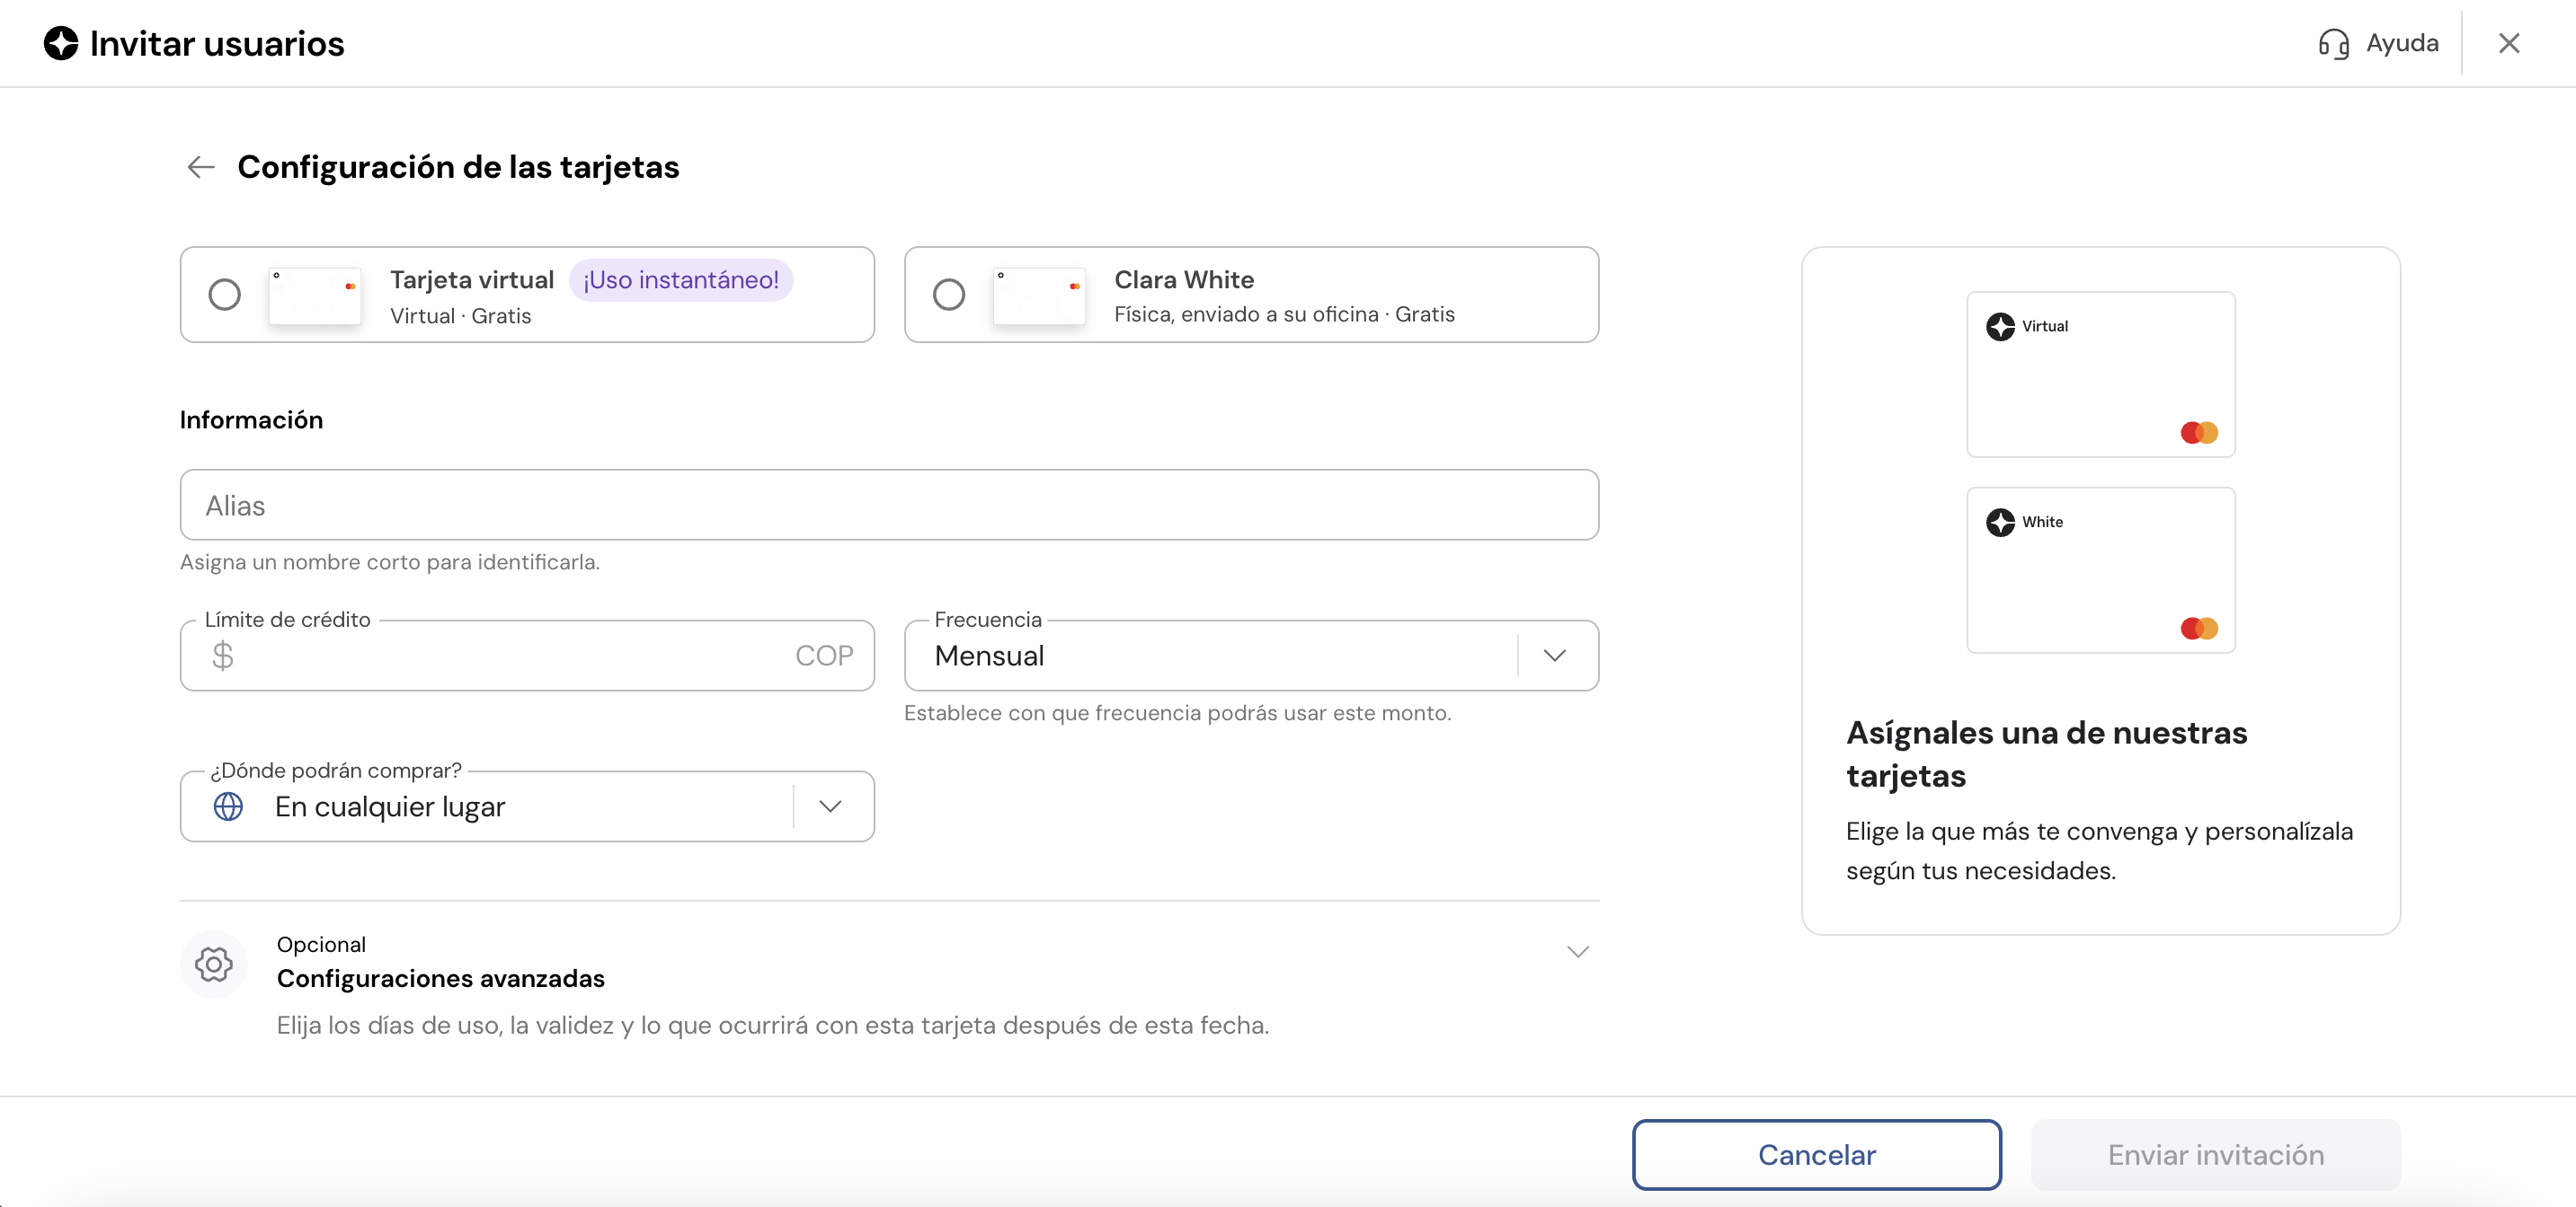Click the Elija los días de uso description
The height and width of the screenshot is (1207, 2576).
coord(772,1026)
